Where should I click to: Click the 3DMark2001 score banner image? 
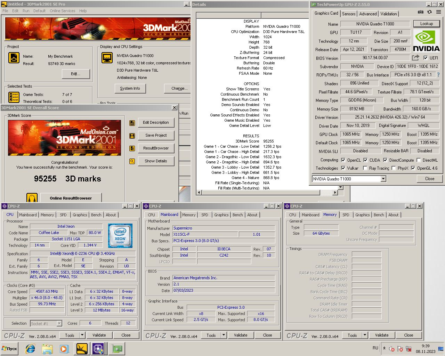(x=65, y=138)
